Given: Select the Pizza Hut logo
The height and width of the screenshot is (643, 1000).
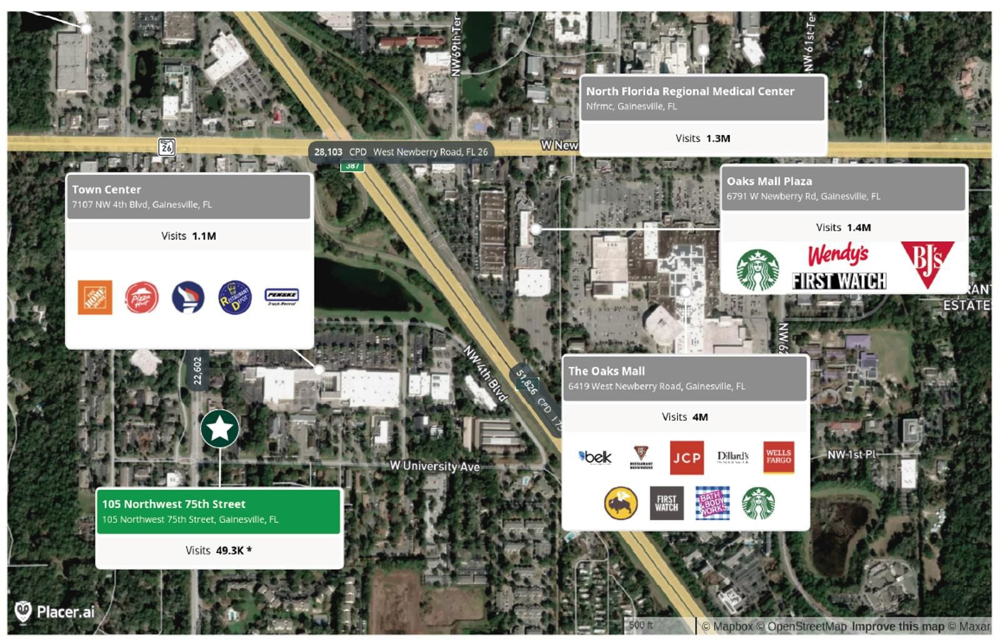Looking at the screenshot, I should click(x=142, y=297).
